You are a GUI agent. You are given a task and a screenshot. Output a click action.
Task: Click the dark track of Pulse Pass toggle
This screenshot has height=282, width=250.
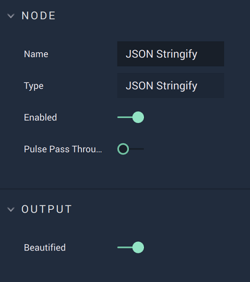pos(136,149)
